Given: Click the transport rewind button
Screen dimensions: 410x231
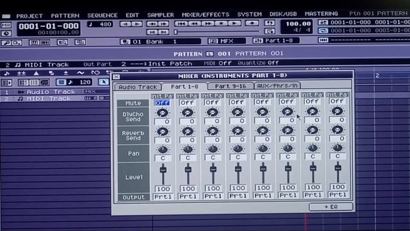Looking at the screenshot, I should [194, 24].
